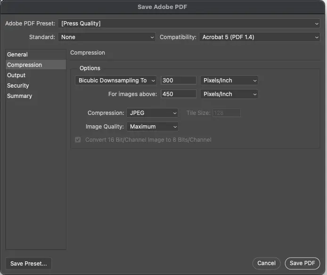Screen dimensions: 327x275
Task: Open the Pixels/Inch dropdown beside 450
Action: coord(229,94)
